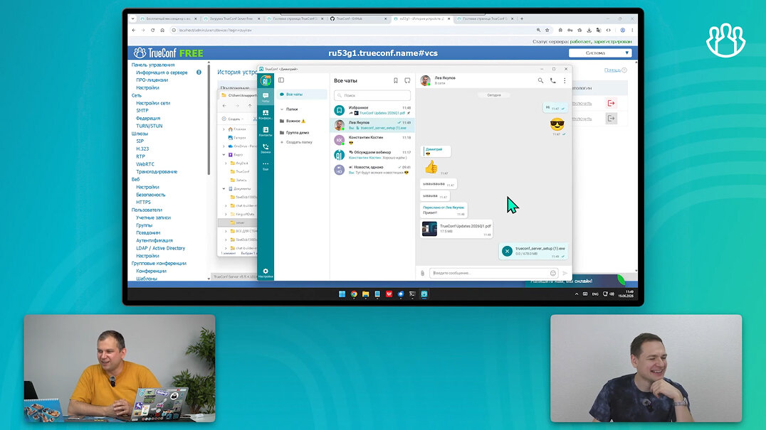Click the bookmark icon beside Все чаты header

tap(395, 80)
